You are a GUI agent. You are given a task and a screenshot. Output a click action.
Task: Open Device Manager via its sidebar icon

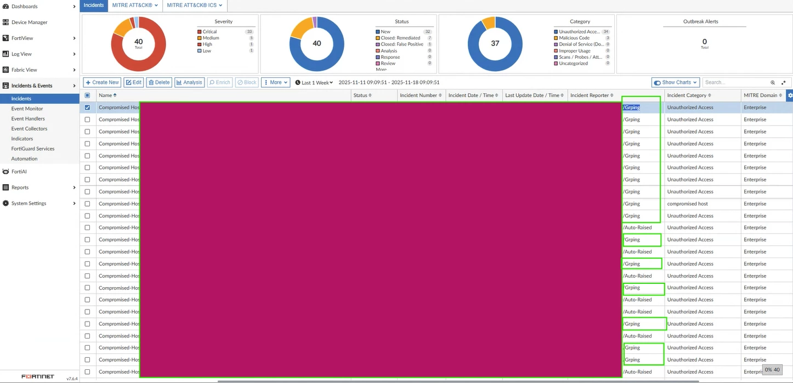click(5, 22)
